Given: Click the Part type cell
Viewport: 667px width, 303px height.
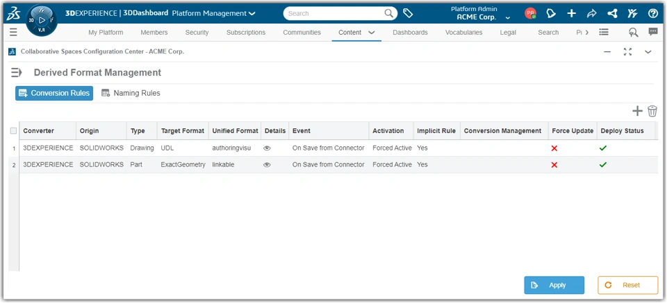Looking at the screenshot, I should click(x=142, y=164).
